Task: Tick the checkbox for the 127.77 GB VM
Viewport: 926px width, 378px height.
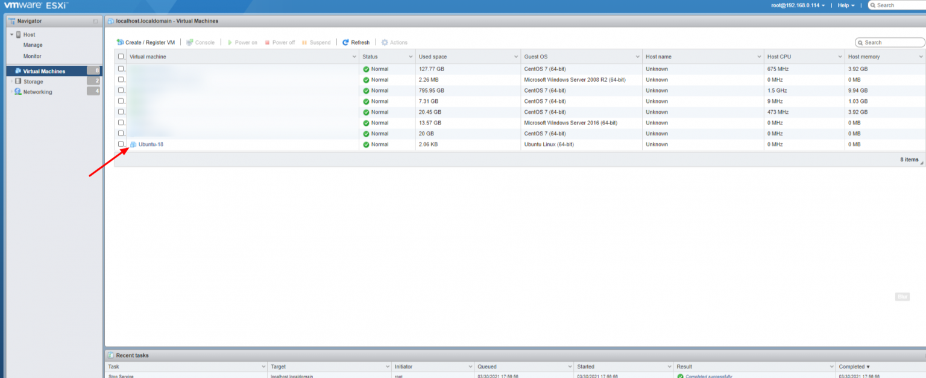Action: coord(121,69)
